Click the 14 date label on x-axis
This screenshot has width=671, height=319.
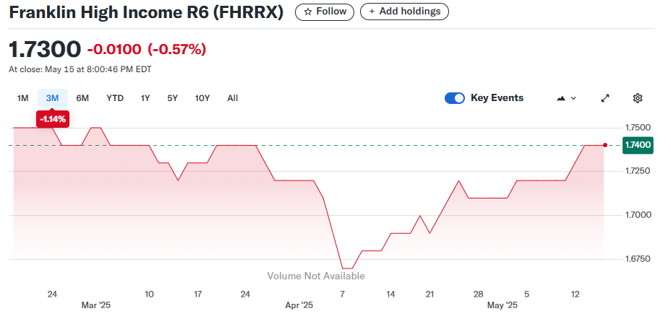click(x=390, y=294)
